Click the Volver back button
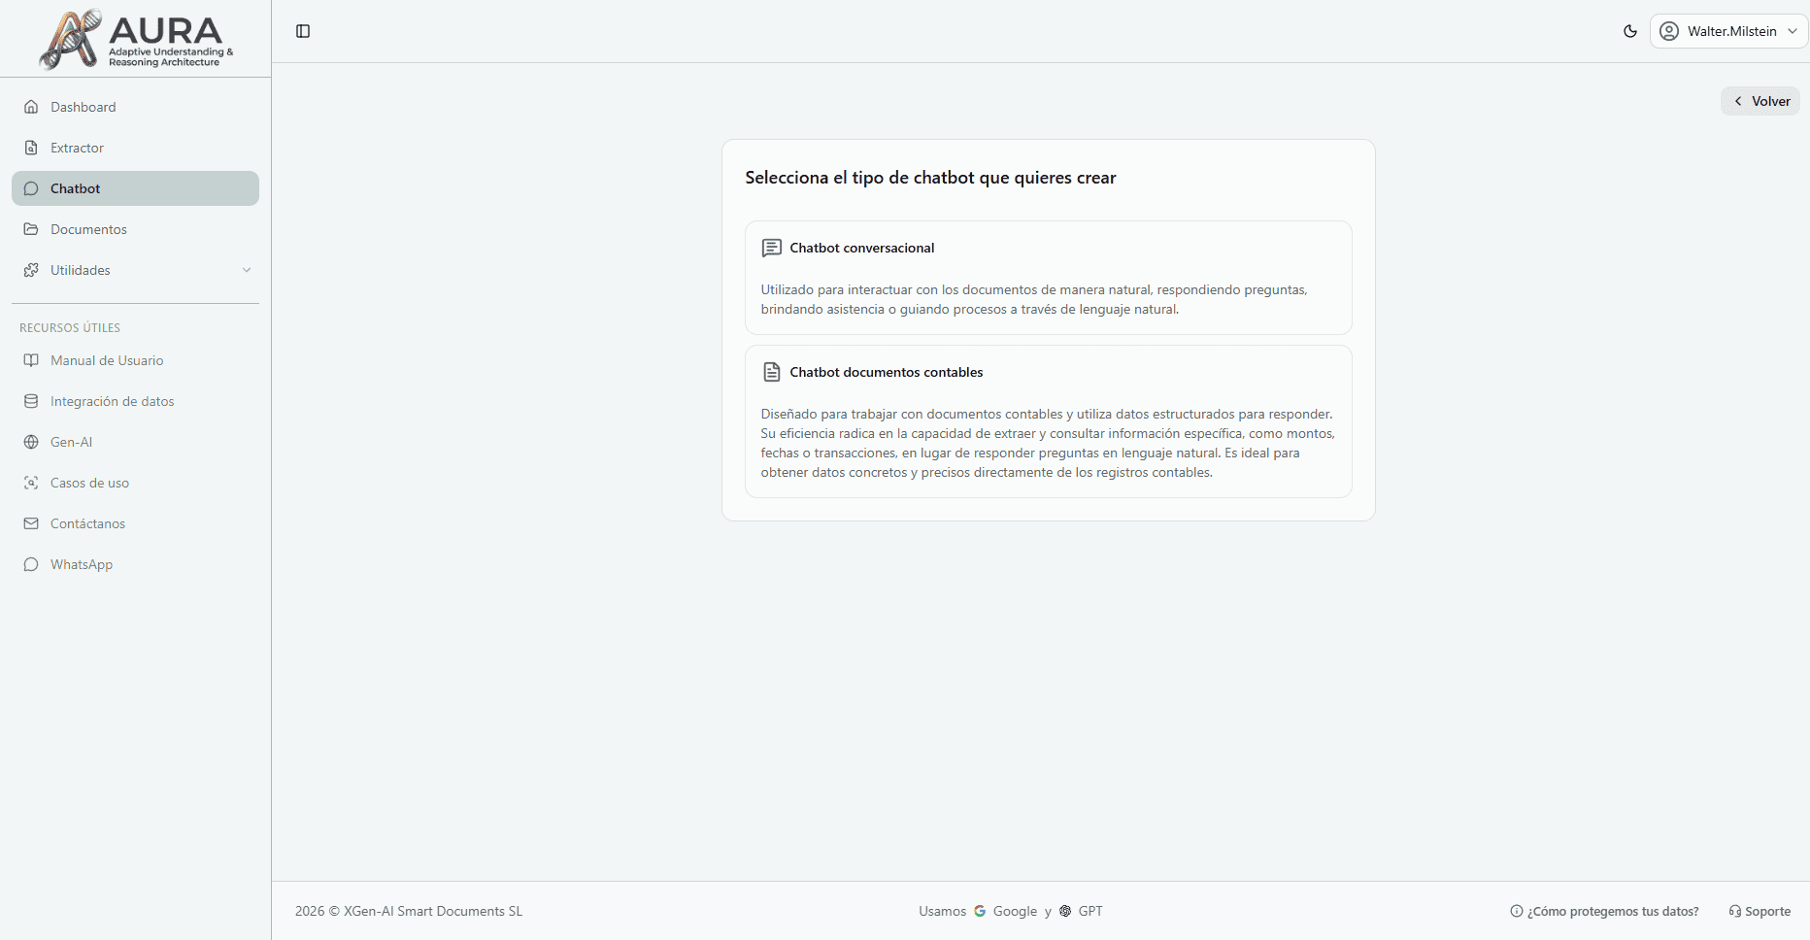This screenshot has height=940, width=1810. pos(1760,101)
